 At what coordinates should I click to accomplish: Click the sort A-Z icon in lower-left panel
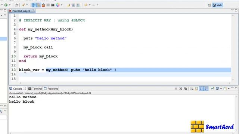[x=1, y=112]
